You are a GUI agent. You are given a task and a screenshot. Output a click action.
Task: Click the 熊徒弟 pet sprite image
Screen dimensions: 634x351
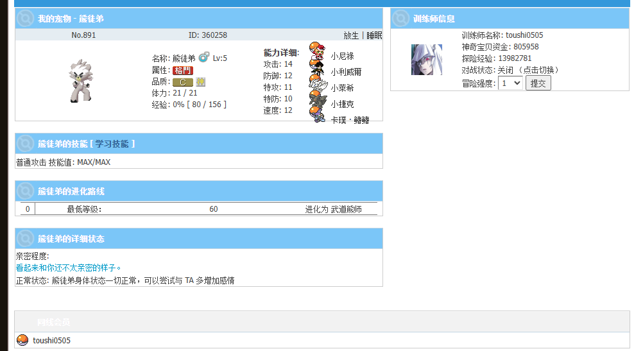point(80,81)
